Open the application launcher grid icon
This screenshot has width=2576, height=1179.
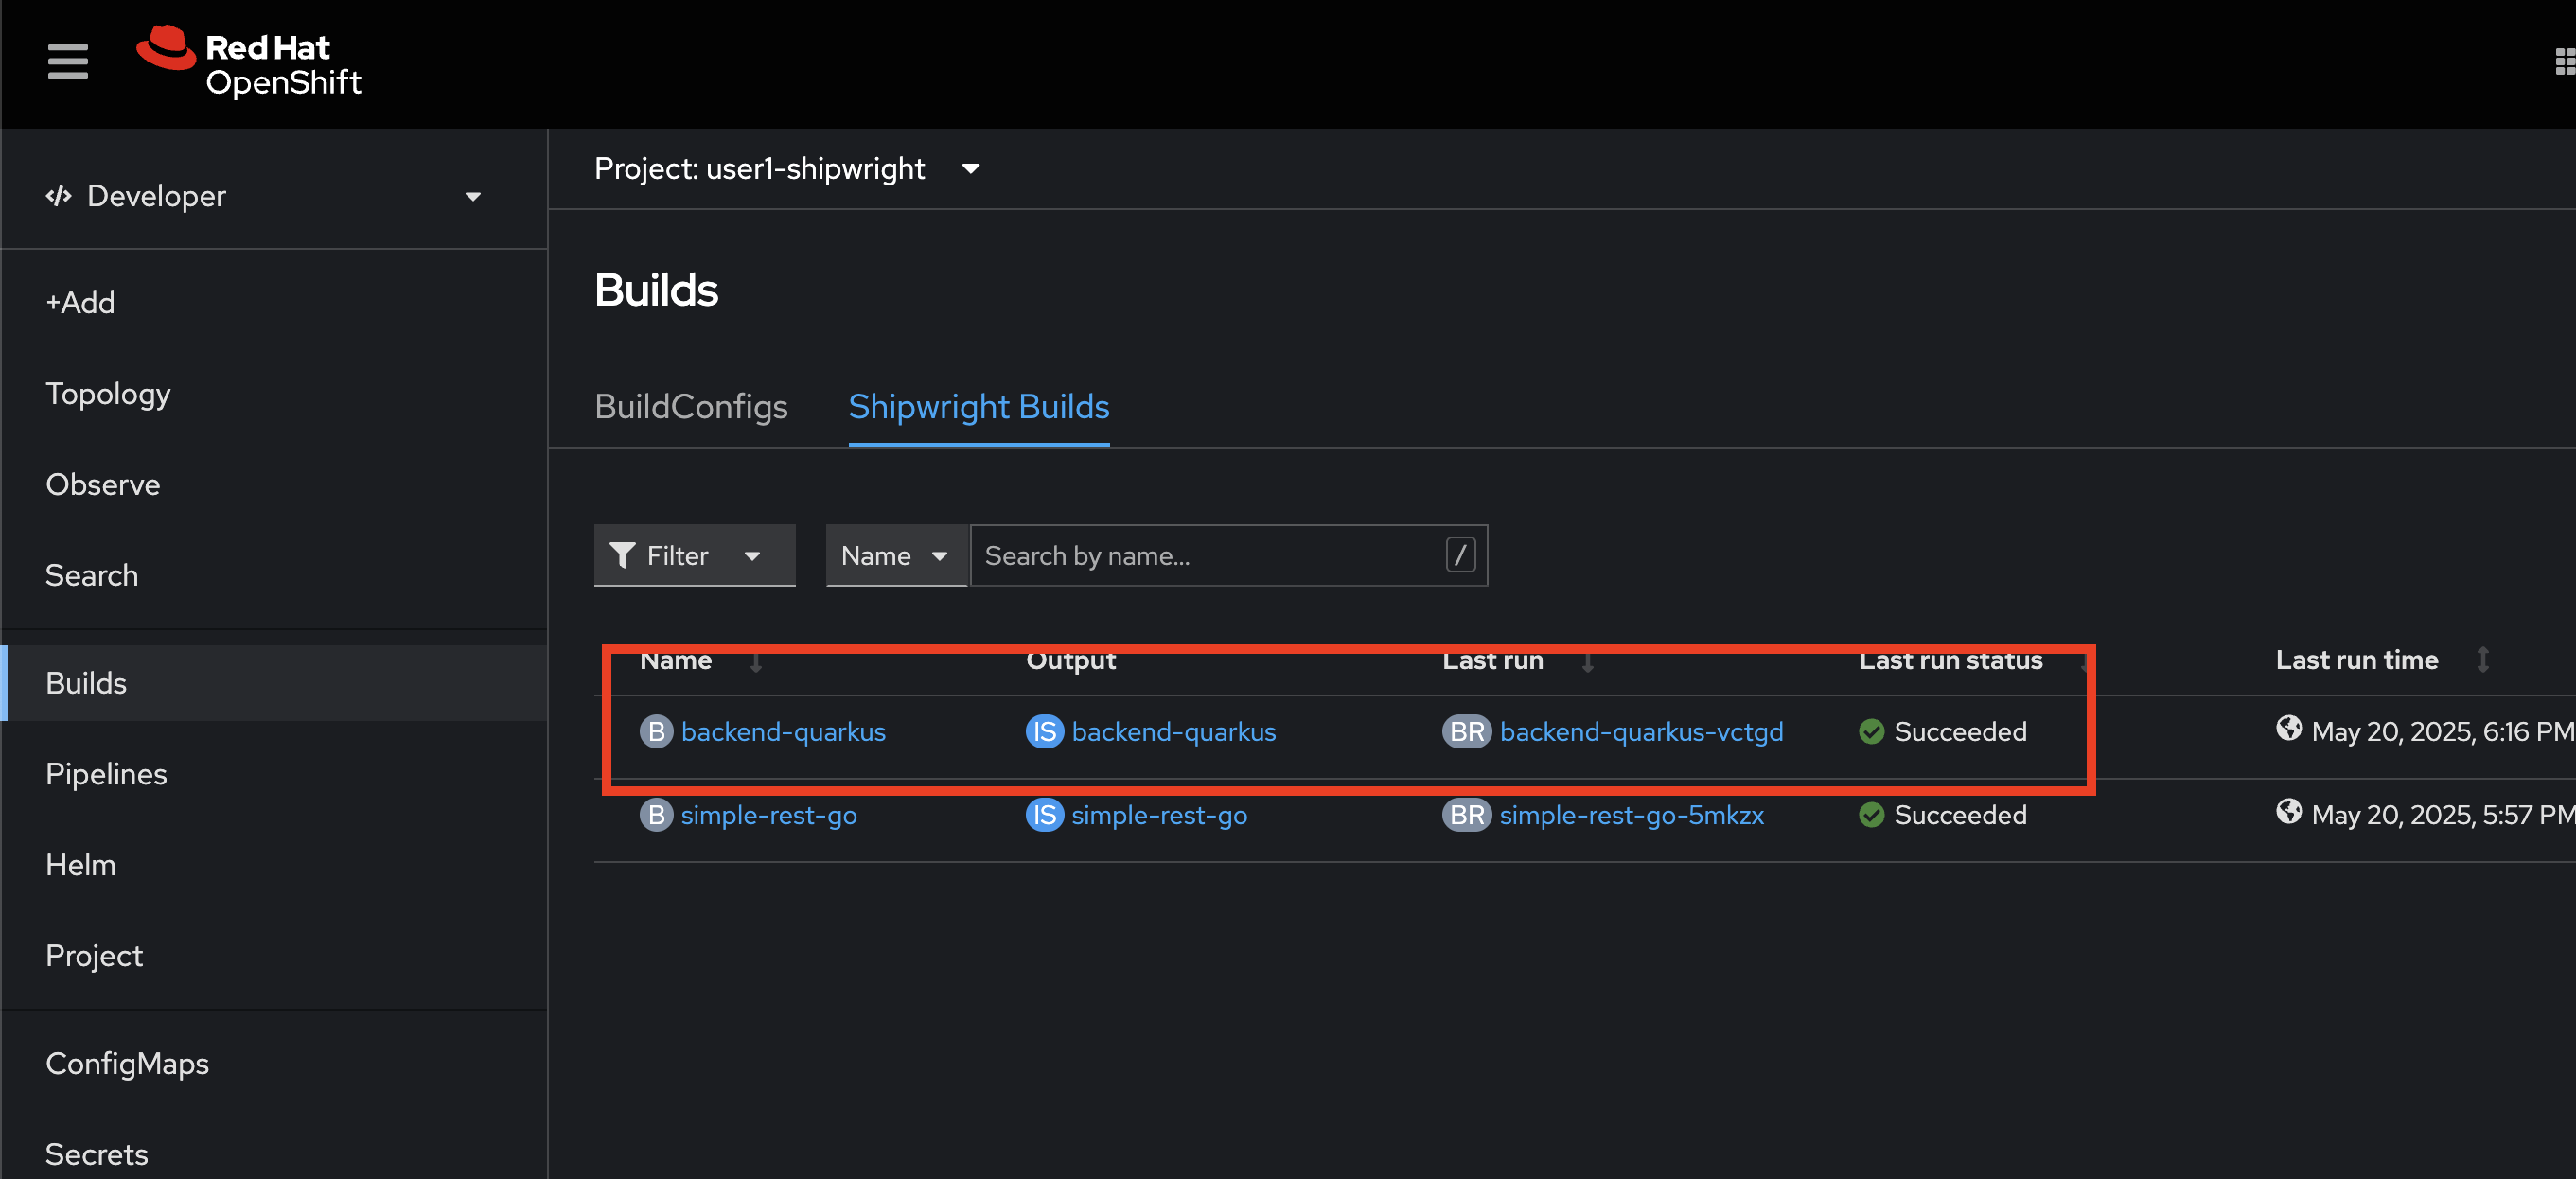click(2565, 62)
